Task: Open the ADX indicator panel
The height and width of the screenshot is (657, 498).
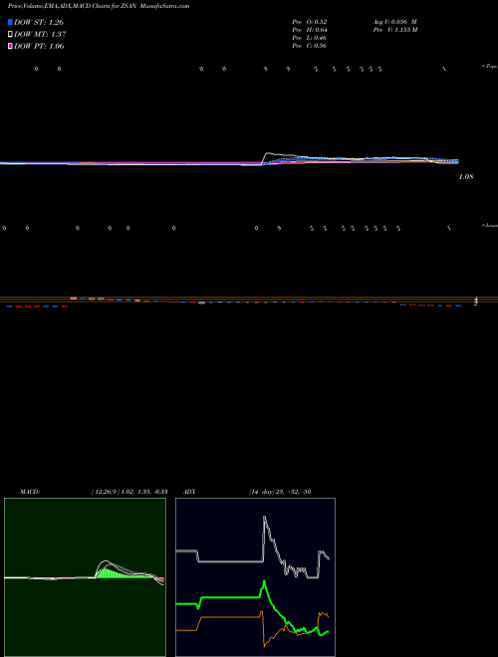Action: click(x=255, y=577)
